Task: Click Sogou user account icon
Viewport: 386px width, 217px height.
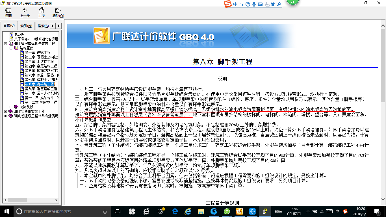Action: click(266, 4)
